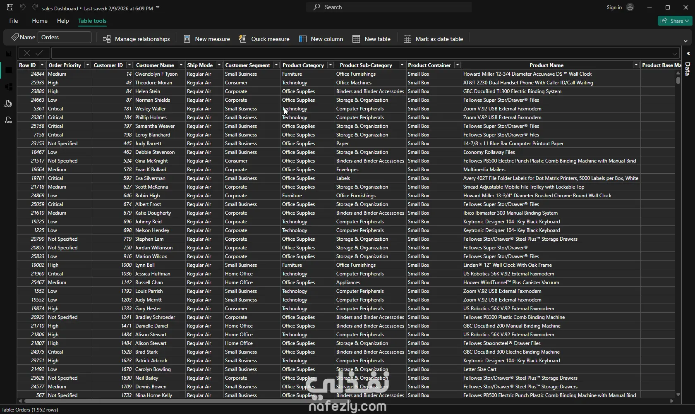This screenshot has width=695, height=414.
Task: Open Product Category column filter dropdown
Action: 330,65
